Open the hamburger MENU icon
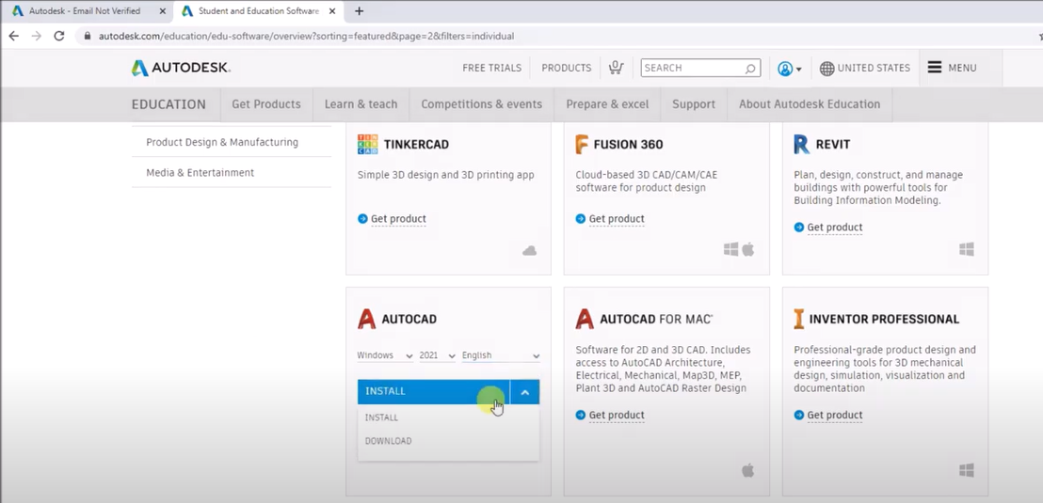 point(935,68)
